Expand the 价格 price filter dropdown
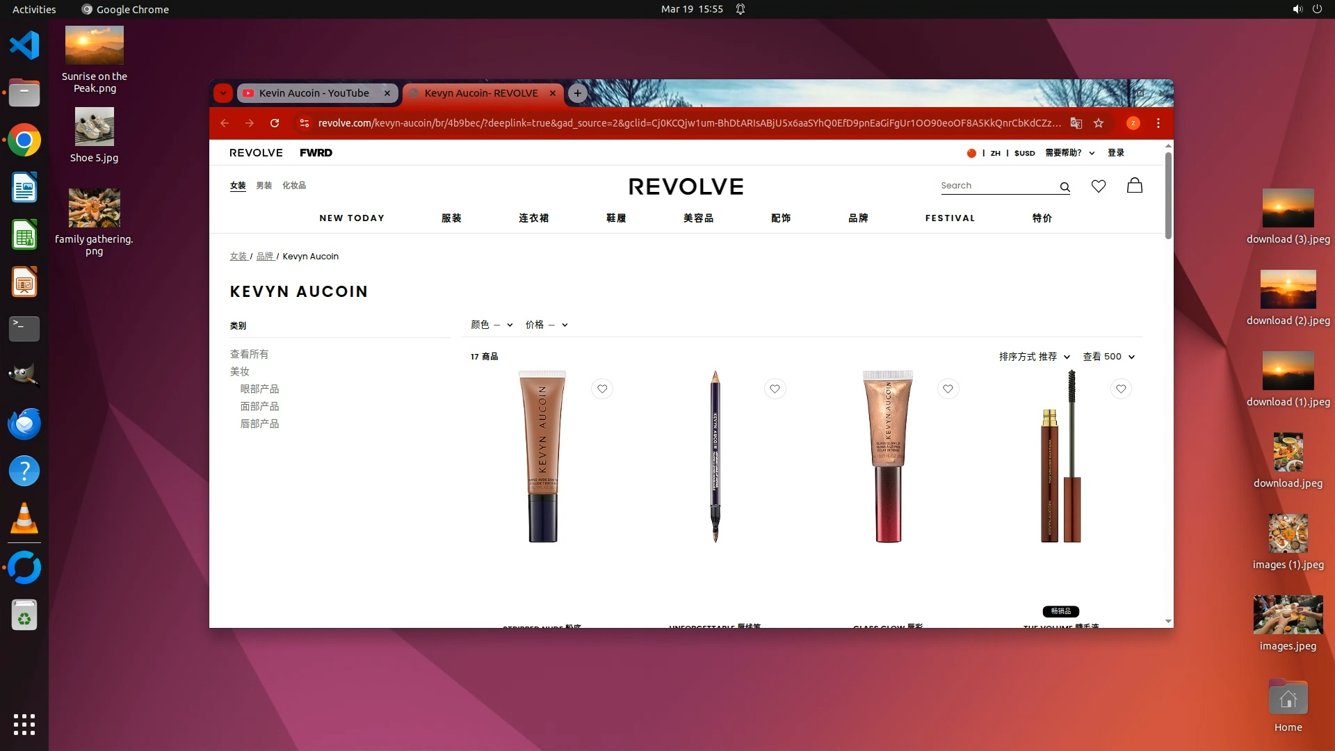The width and height of the screenshot is (1335, 751). tap(547, 325)
